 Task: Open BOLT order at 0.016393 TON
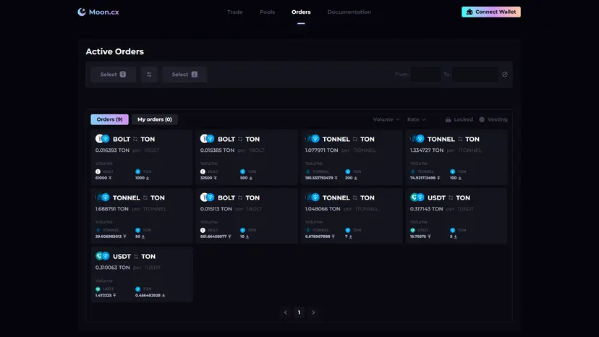click(142, 158)
